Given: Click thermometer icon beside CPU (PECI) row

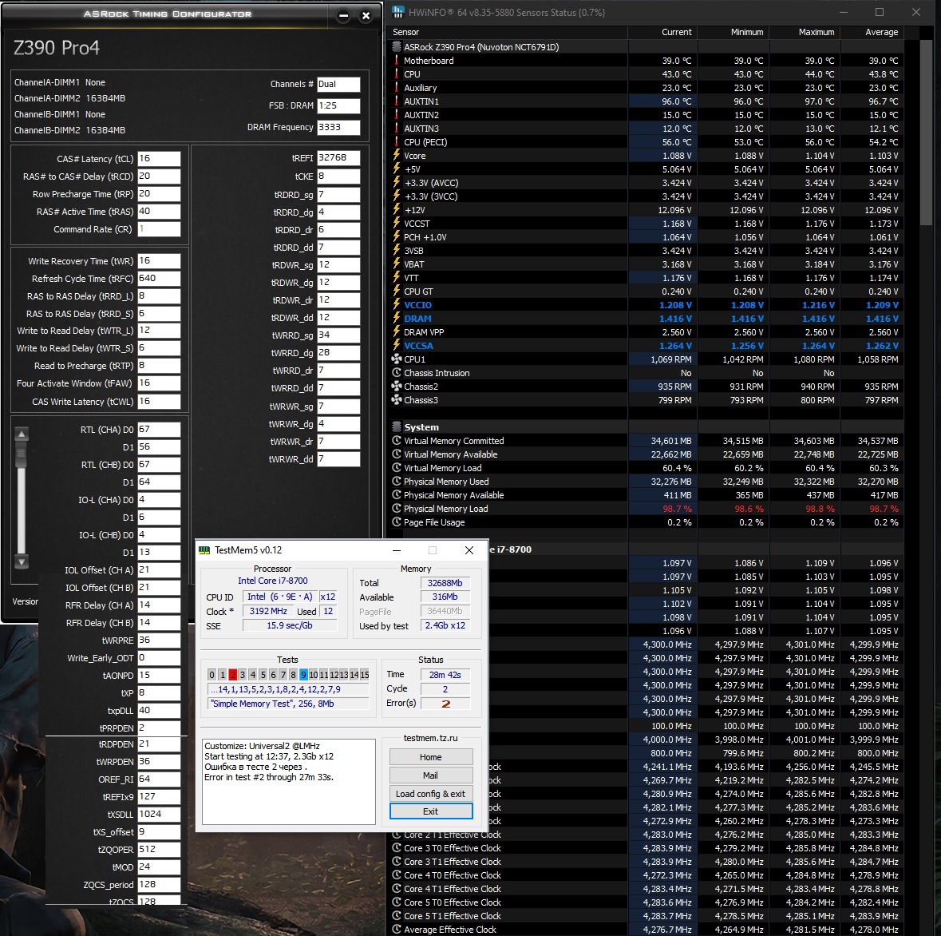Looking at the screenshot, I should pyautogui.click(x=396, y=142).
